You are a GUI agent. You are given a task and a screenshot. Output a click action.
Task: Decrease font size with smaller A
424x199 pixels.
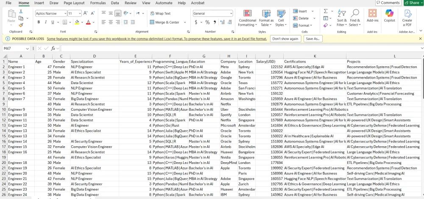93,13
